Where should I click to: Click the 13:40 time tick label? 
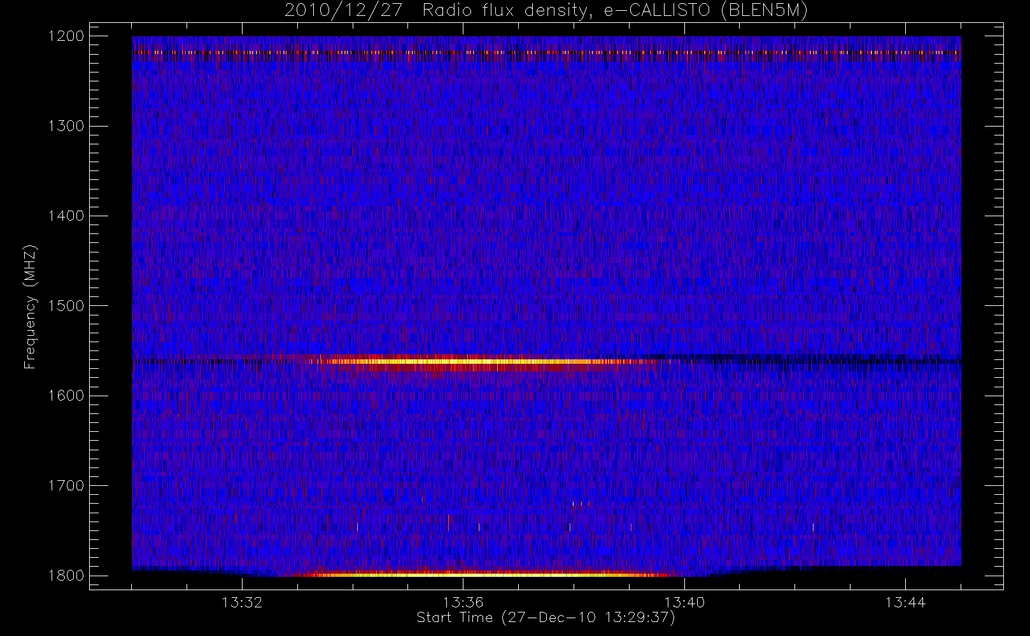coord(684,602)
